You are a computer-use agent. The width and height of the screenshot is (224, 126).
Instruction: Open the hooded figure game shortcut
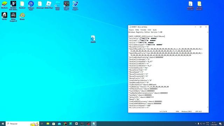[5, 16]
